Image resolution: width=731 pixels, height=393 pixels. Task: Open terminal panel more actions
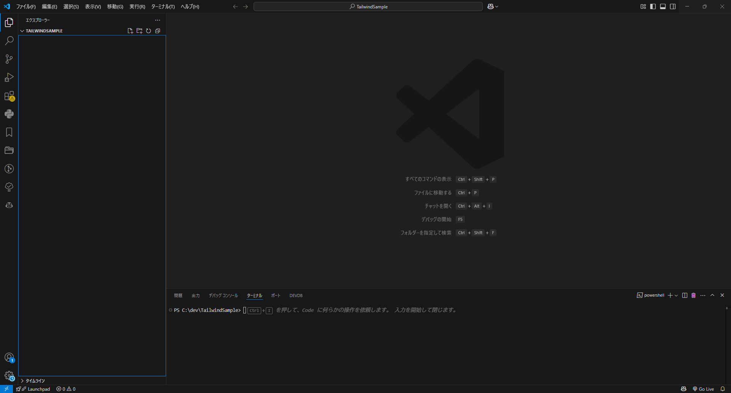703,295
